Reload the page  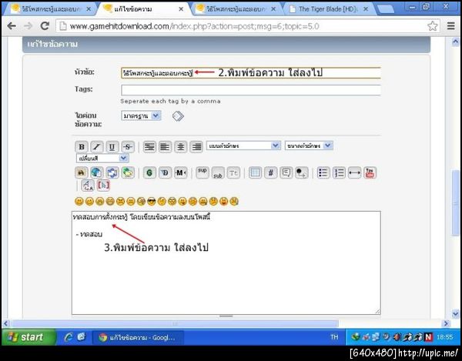45,26
